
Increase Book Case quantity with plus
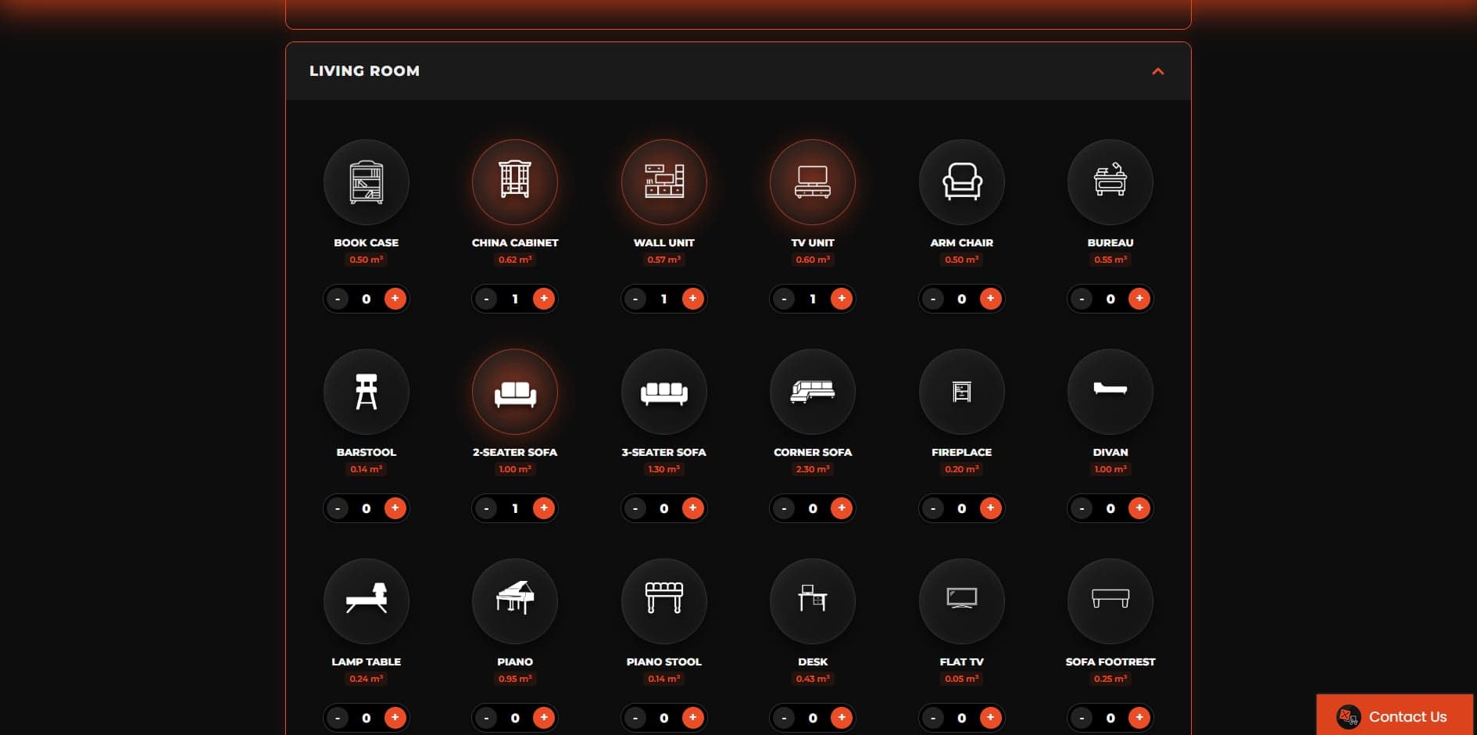pyautogui.click(x=395, y=299)
